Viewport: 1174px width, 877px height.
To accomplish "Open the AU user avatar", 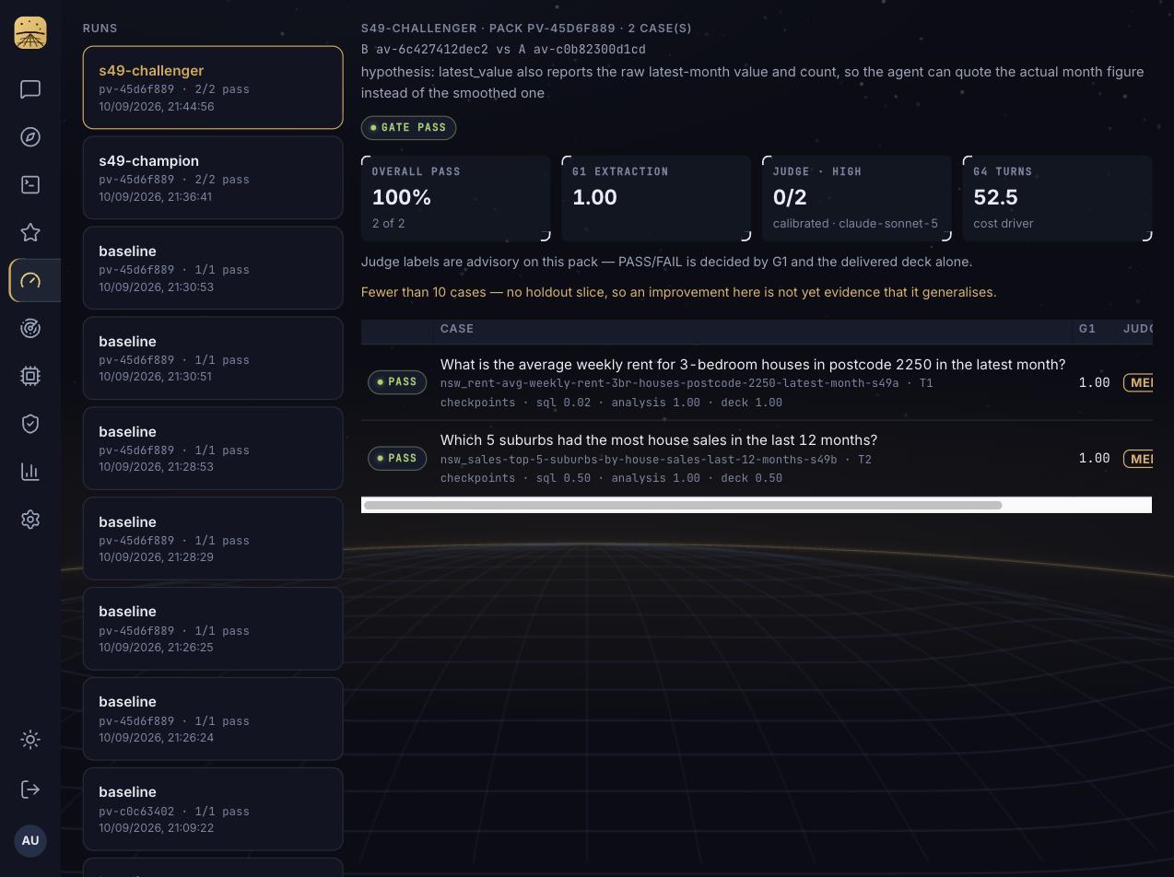I will (x=30, y=840).
